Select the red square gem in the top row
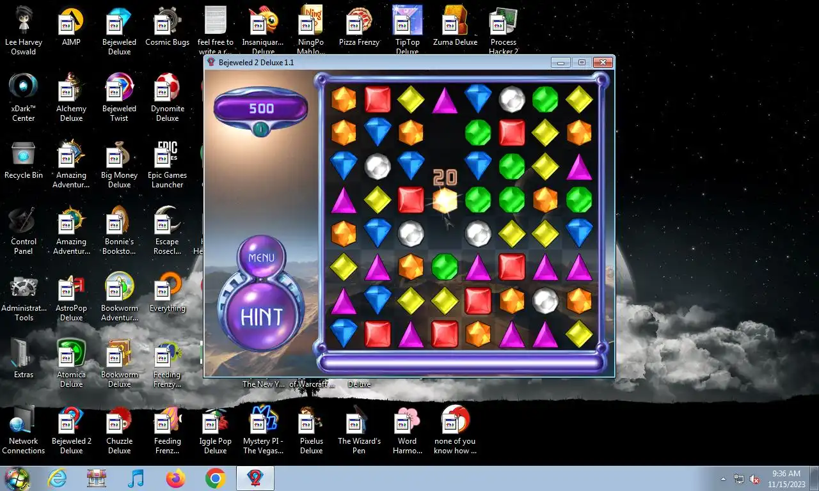 click(378, 99)
